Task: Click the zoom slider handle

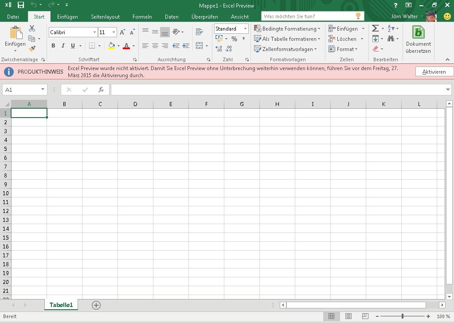Action: pyautogui.click(x=403, y=316)
